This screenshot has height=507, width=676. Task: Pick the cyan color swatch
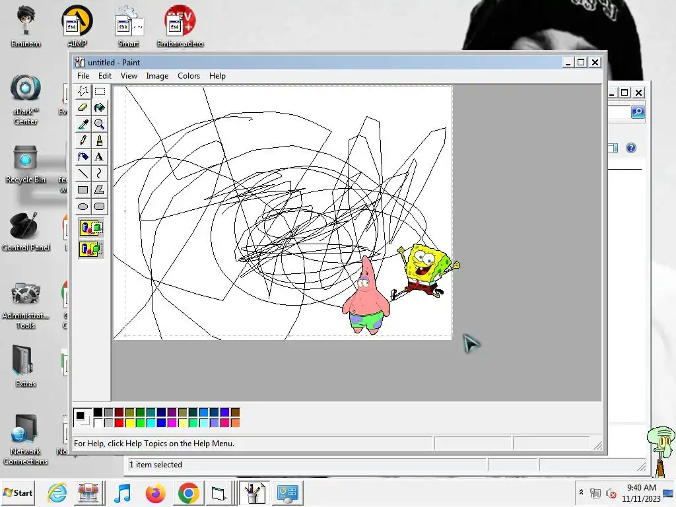151,423
